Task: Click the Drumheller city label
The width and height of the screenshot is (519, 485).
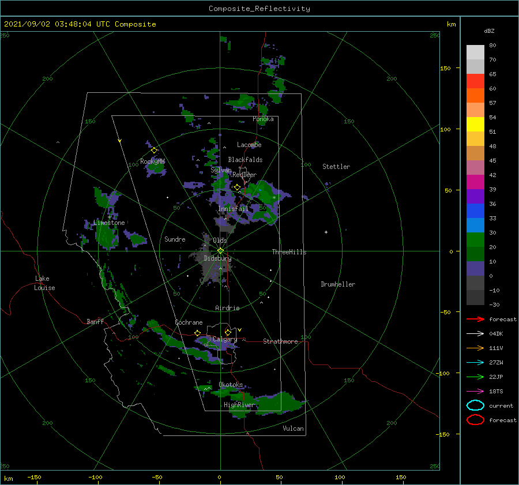Action: [x=337, y=284]
